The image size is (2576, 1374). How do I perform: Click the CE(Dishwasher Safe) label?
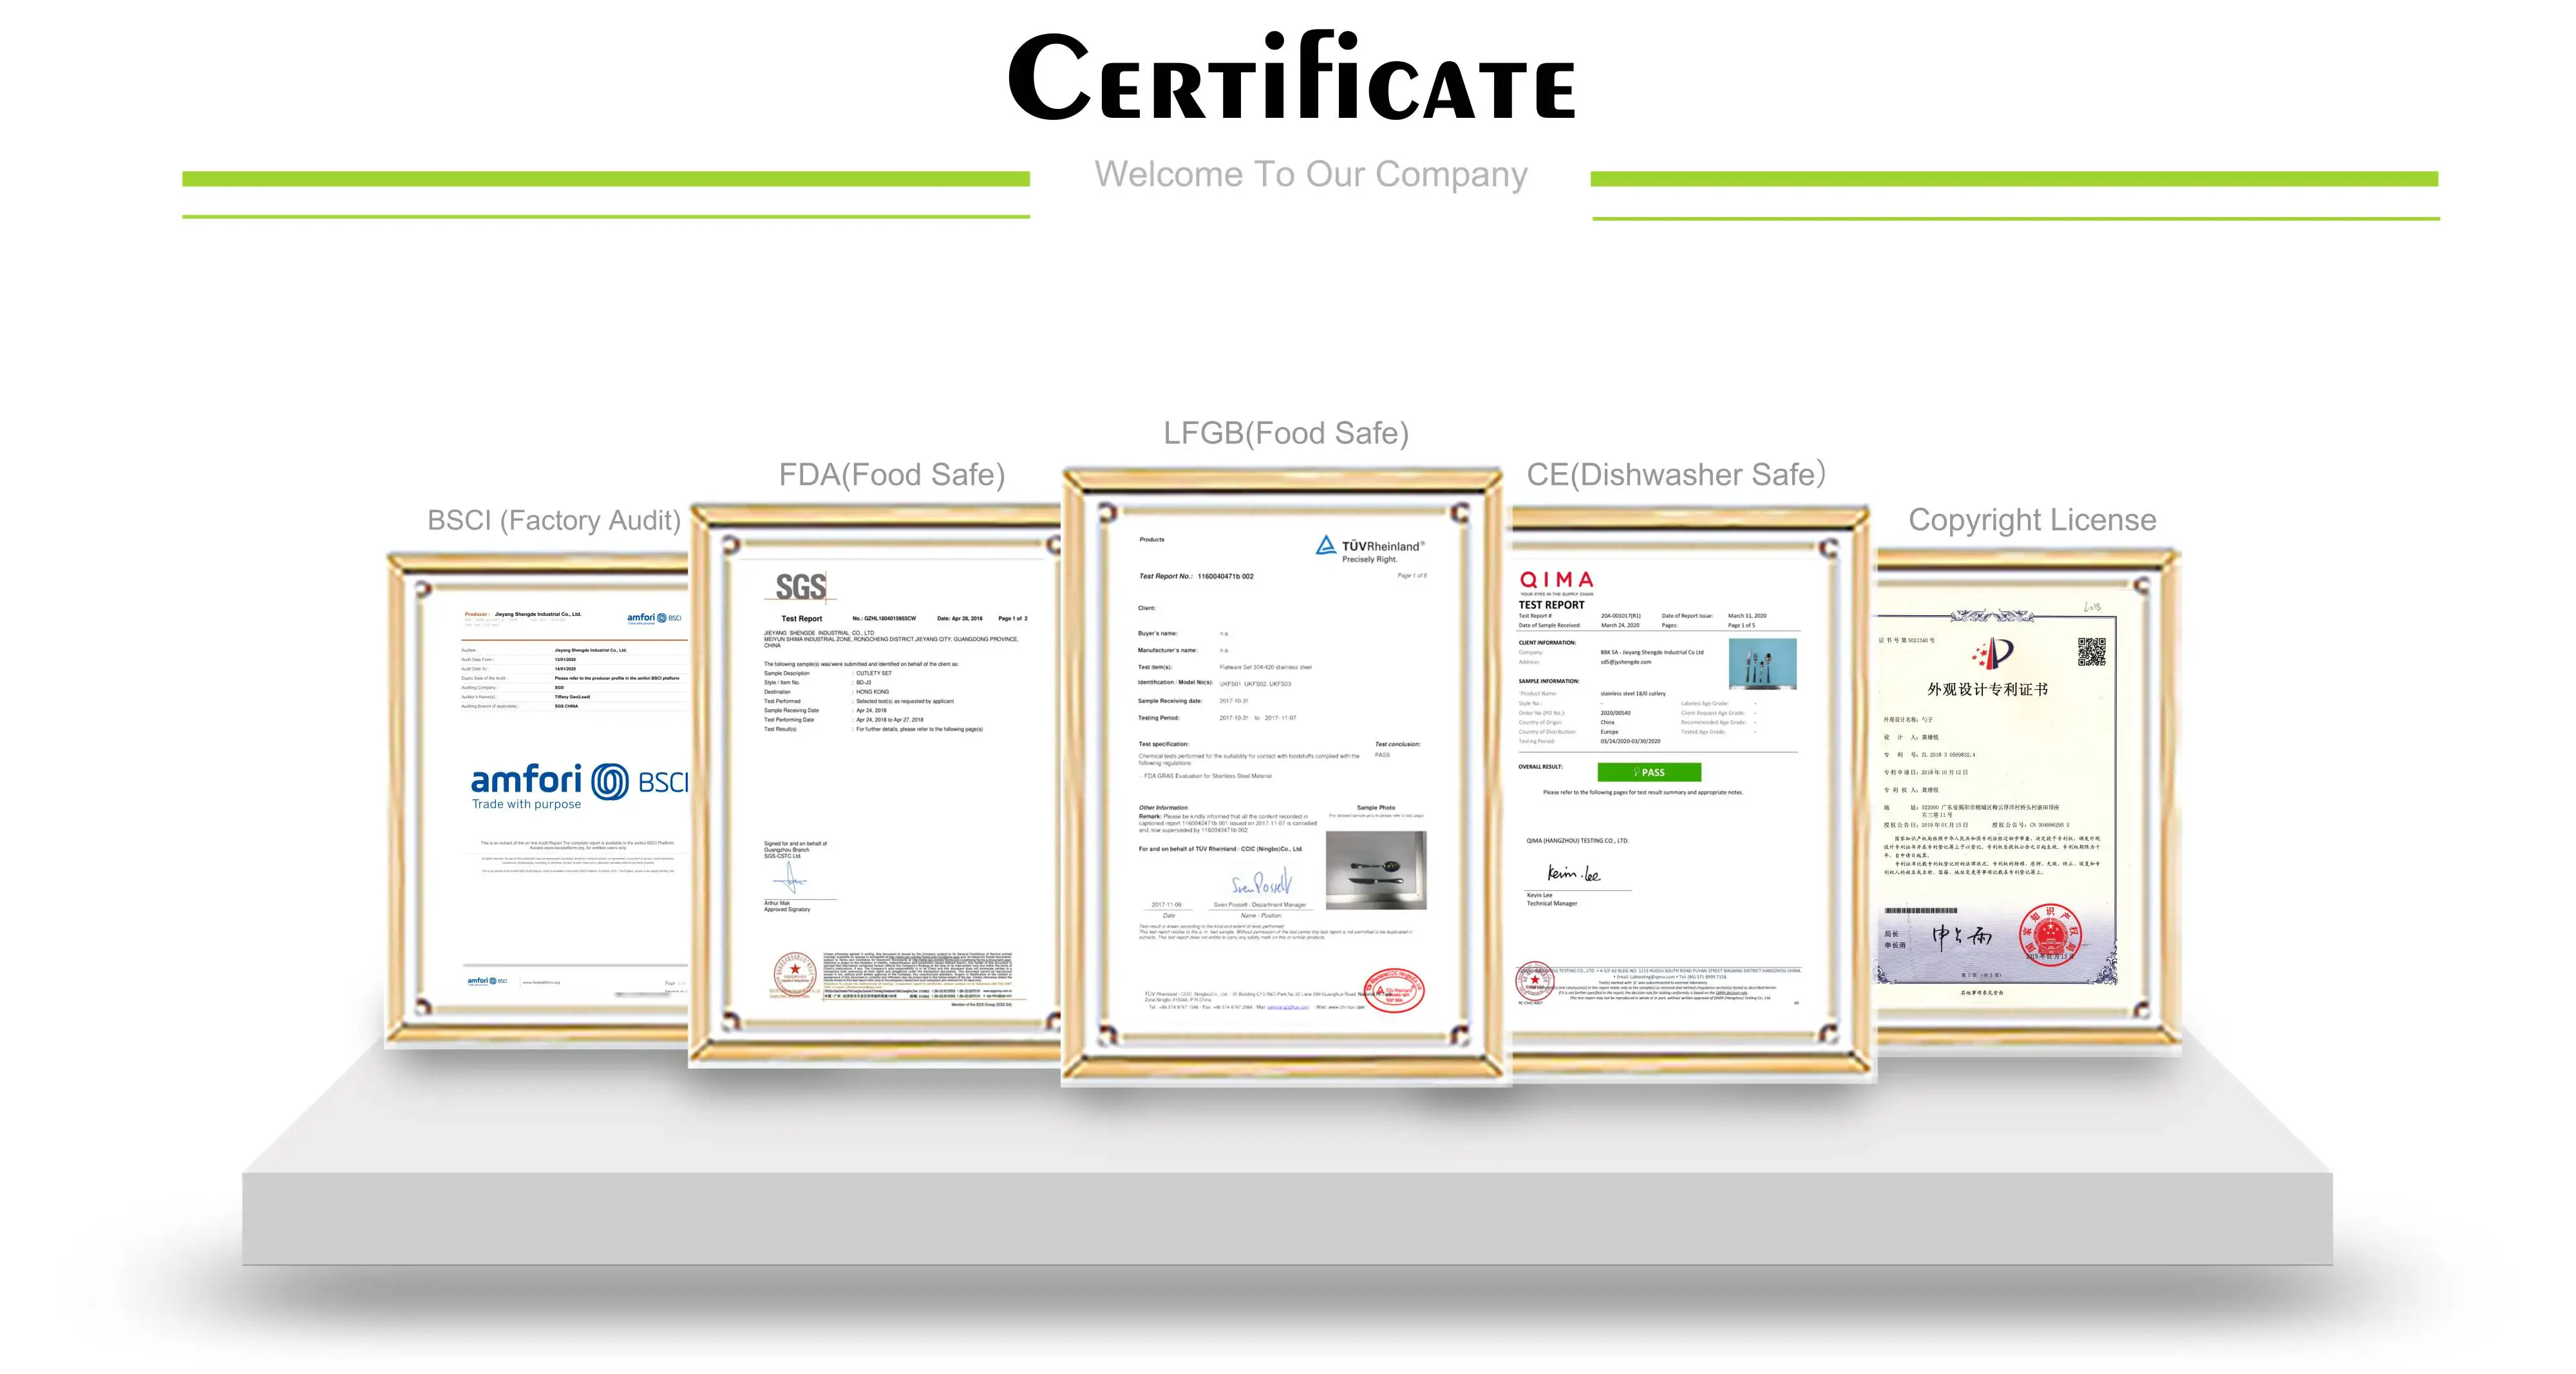tap(1675, 474)
